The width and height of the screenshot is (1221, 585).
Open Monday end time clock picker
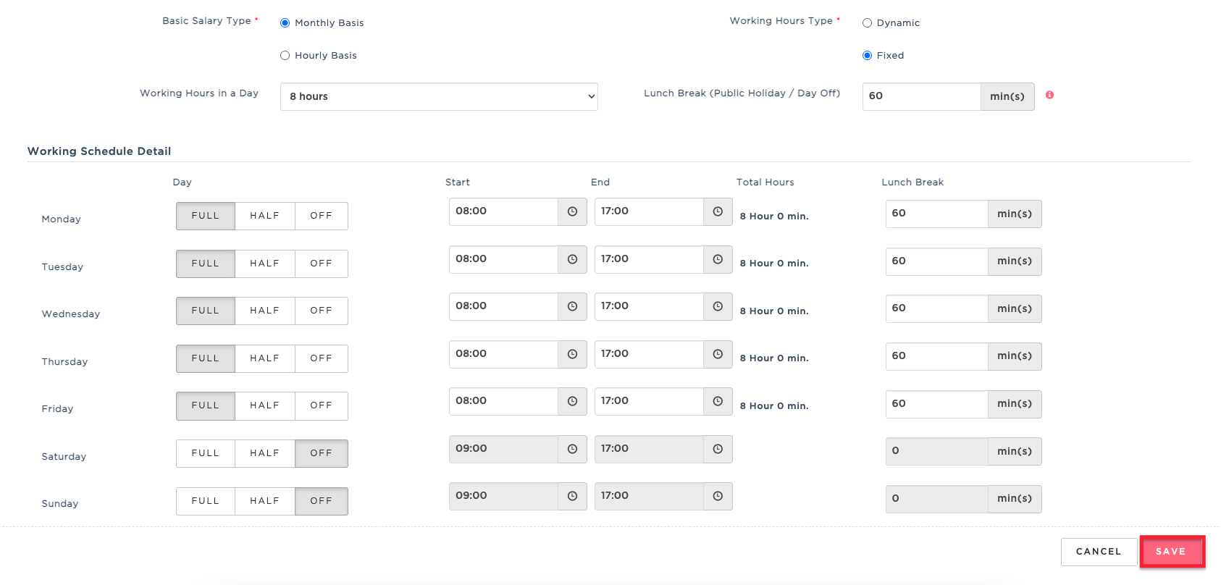point(718,211)
